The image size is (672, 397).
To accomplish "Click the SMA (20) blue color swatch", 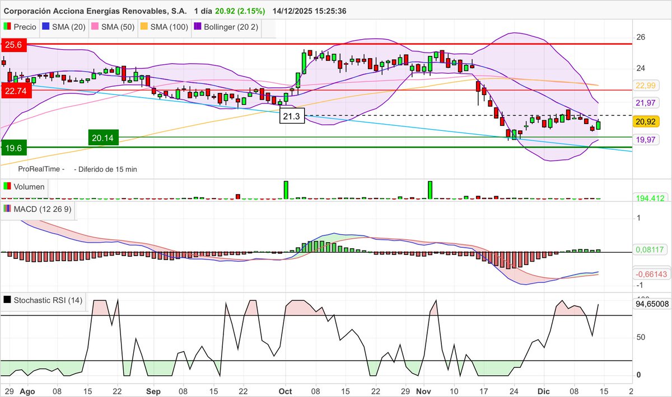I will pos(46,27).
